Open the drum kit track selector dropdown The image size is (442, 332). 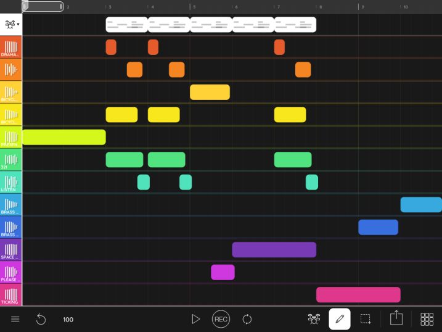[x=10, y=25]
